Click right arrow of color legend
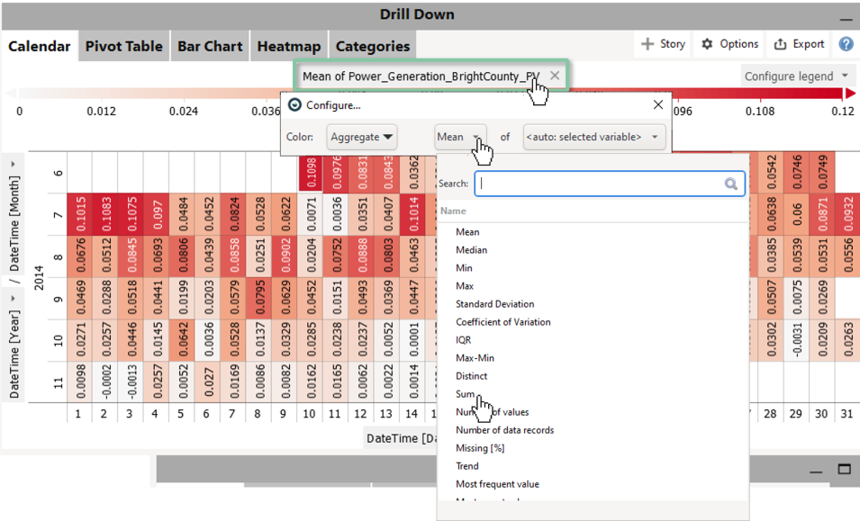This screenshot has height=521, width=860. 848,93
